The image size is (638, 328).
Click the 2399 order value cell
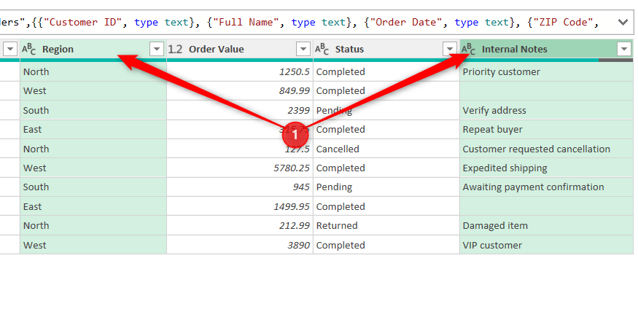pos(240,110)
